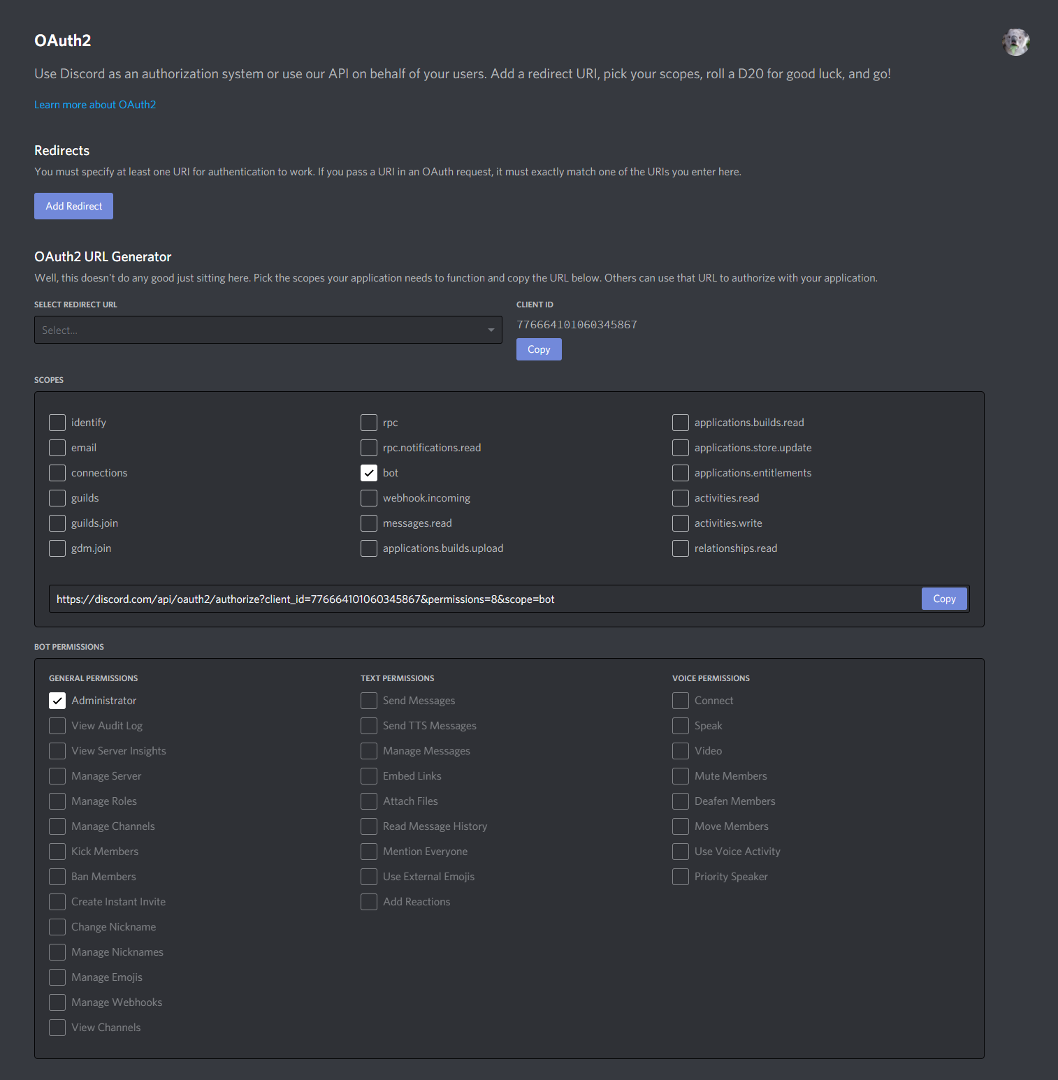This screenshot has height=1080, width=1058.
Task: Enable Manage Messages permission
Action: (x=369, y=751)
